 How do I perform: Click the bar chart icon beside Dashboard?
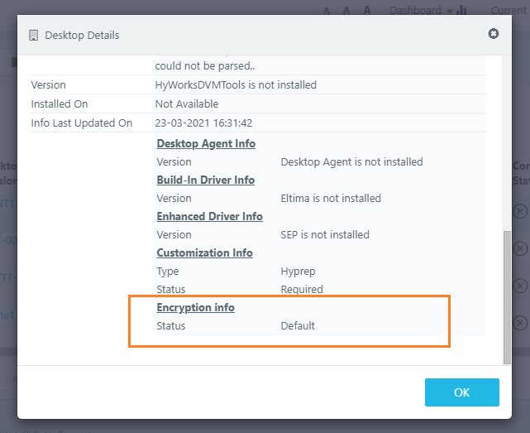(461, 10)
